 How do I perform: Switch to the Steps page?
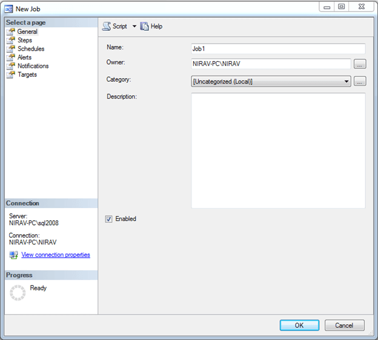pyautogui.click(x=25, y=40)
